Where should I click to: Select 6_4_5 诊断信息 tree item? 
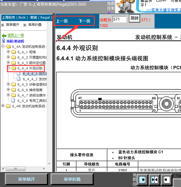(32, 84)
